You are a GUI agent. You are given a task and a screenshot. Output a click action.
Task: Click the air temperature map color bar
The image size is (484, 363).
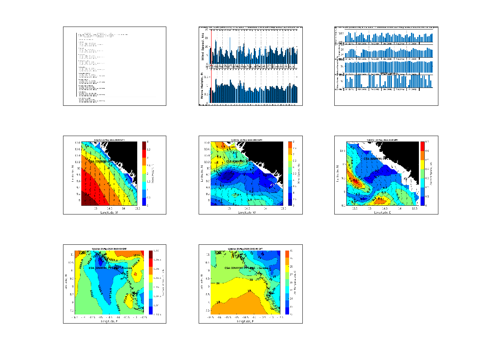coord(287,283)
